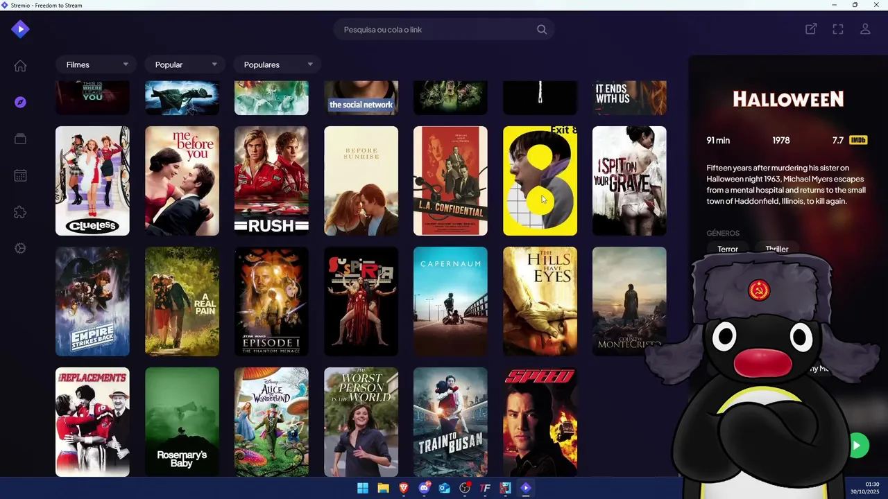The height and width of the screenshot is (499, 888).
Task: Open Count of Monte Cristo poster
Action: [629, 301]
